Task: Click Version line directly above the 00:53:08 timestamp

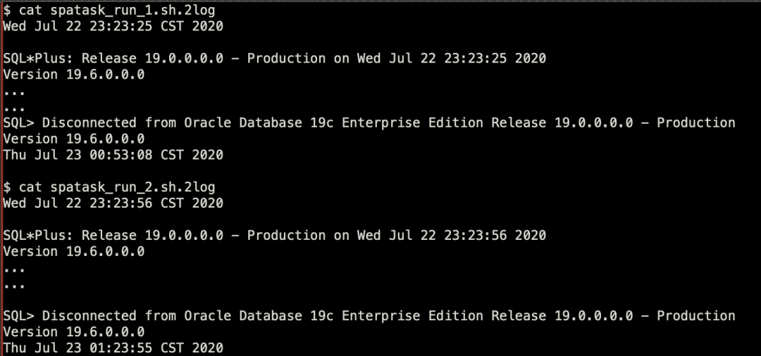Action: pos(74,139)
